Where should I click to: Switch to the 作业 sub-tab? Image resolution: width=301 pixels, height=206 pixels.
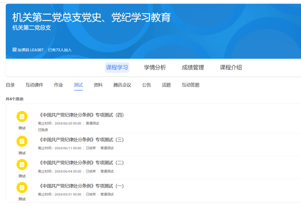coord(58,85)
